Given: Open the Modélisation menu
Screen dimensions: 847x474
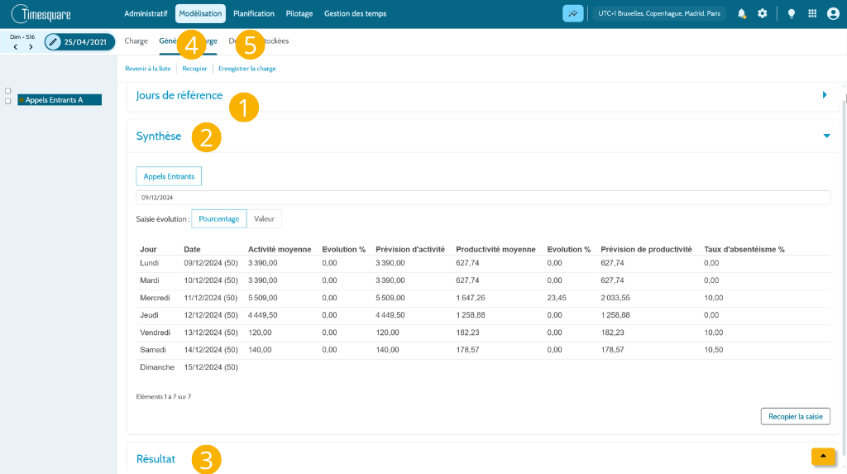Looking at the screenshot, I should (200, 13).
